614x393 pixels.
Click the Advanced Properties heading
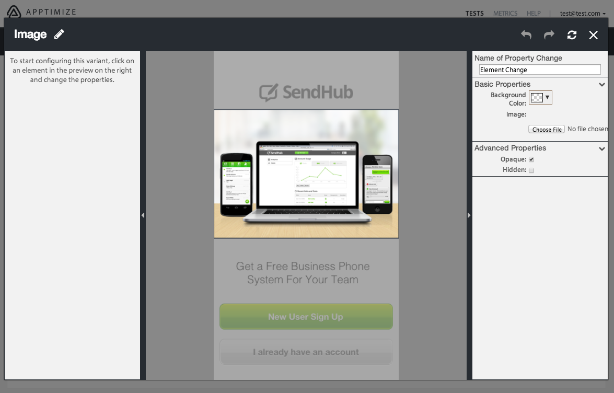510,148
